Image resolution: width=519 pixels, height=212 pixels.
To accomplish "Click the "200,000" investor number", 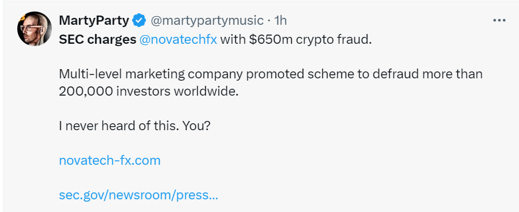I will pos(86,92).
